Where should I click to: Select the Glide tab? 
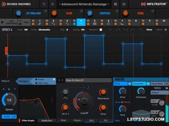tap(63, 120)
